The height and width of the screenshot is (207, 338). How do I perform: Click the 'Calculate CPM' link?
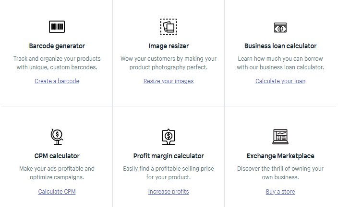[x=57, y=192]
